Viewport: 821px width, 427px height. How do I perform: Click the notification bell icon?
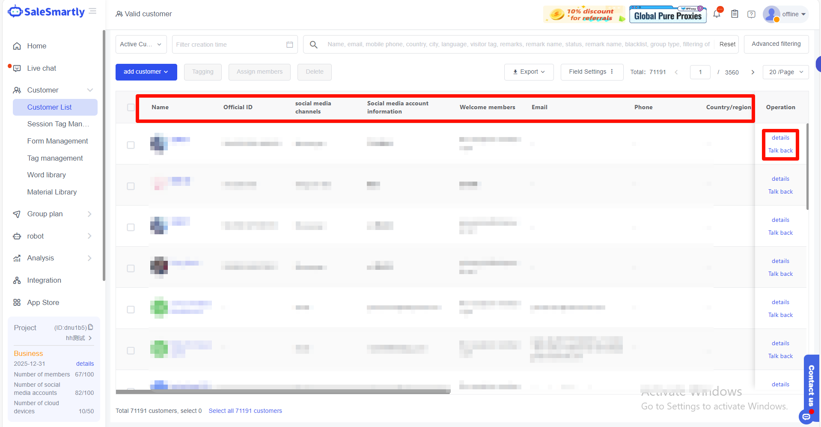[717, 14]
